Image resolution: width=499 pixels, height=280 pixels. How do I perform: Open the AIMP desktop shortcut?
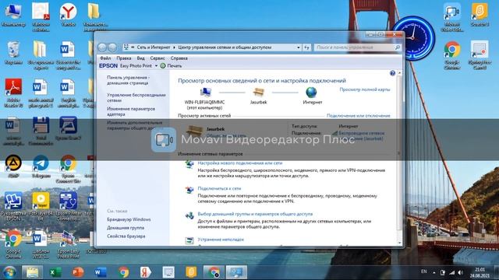coord(13,166)
